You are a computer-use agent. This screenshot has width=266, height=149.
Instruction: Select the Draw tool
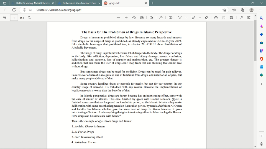pyautogui.click(x=180, y=18)
